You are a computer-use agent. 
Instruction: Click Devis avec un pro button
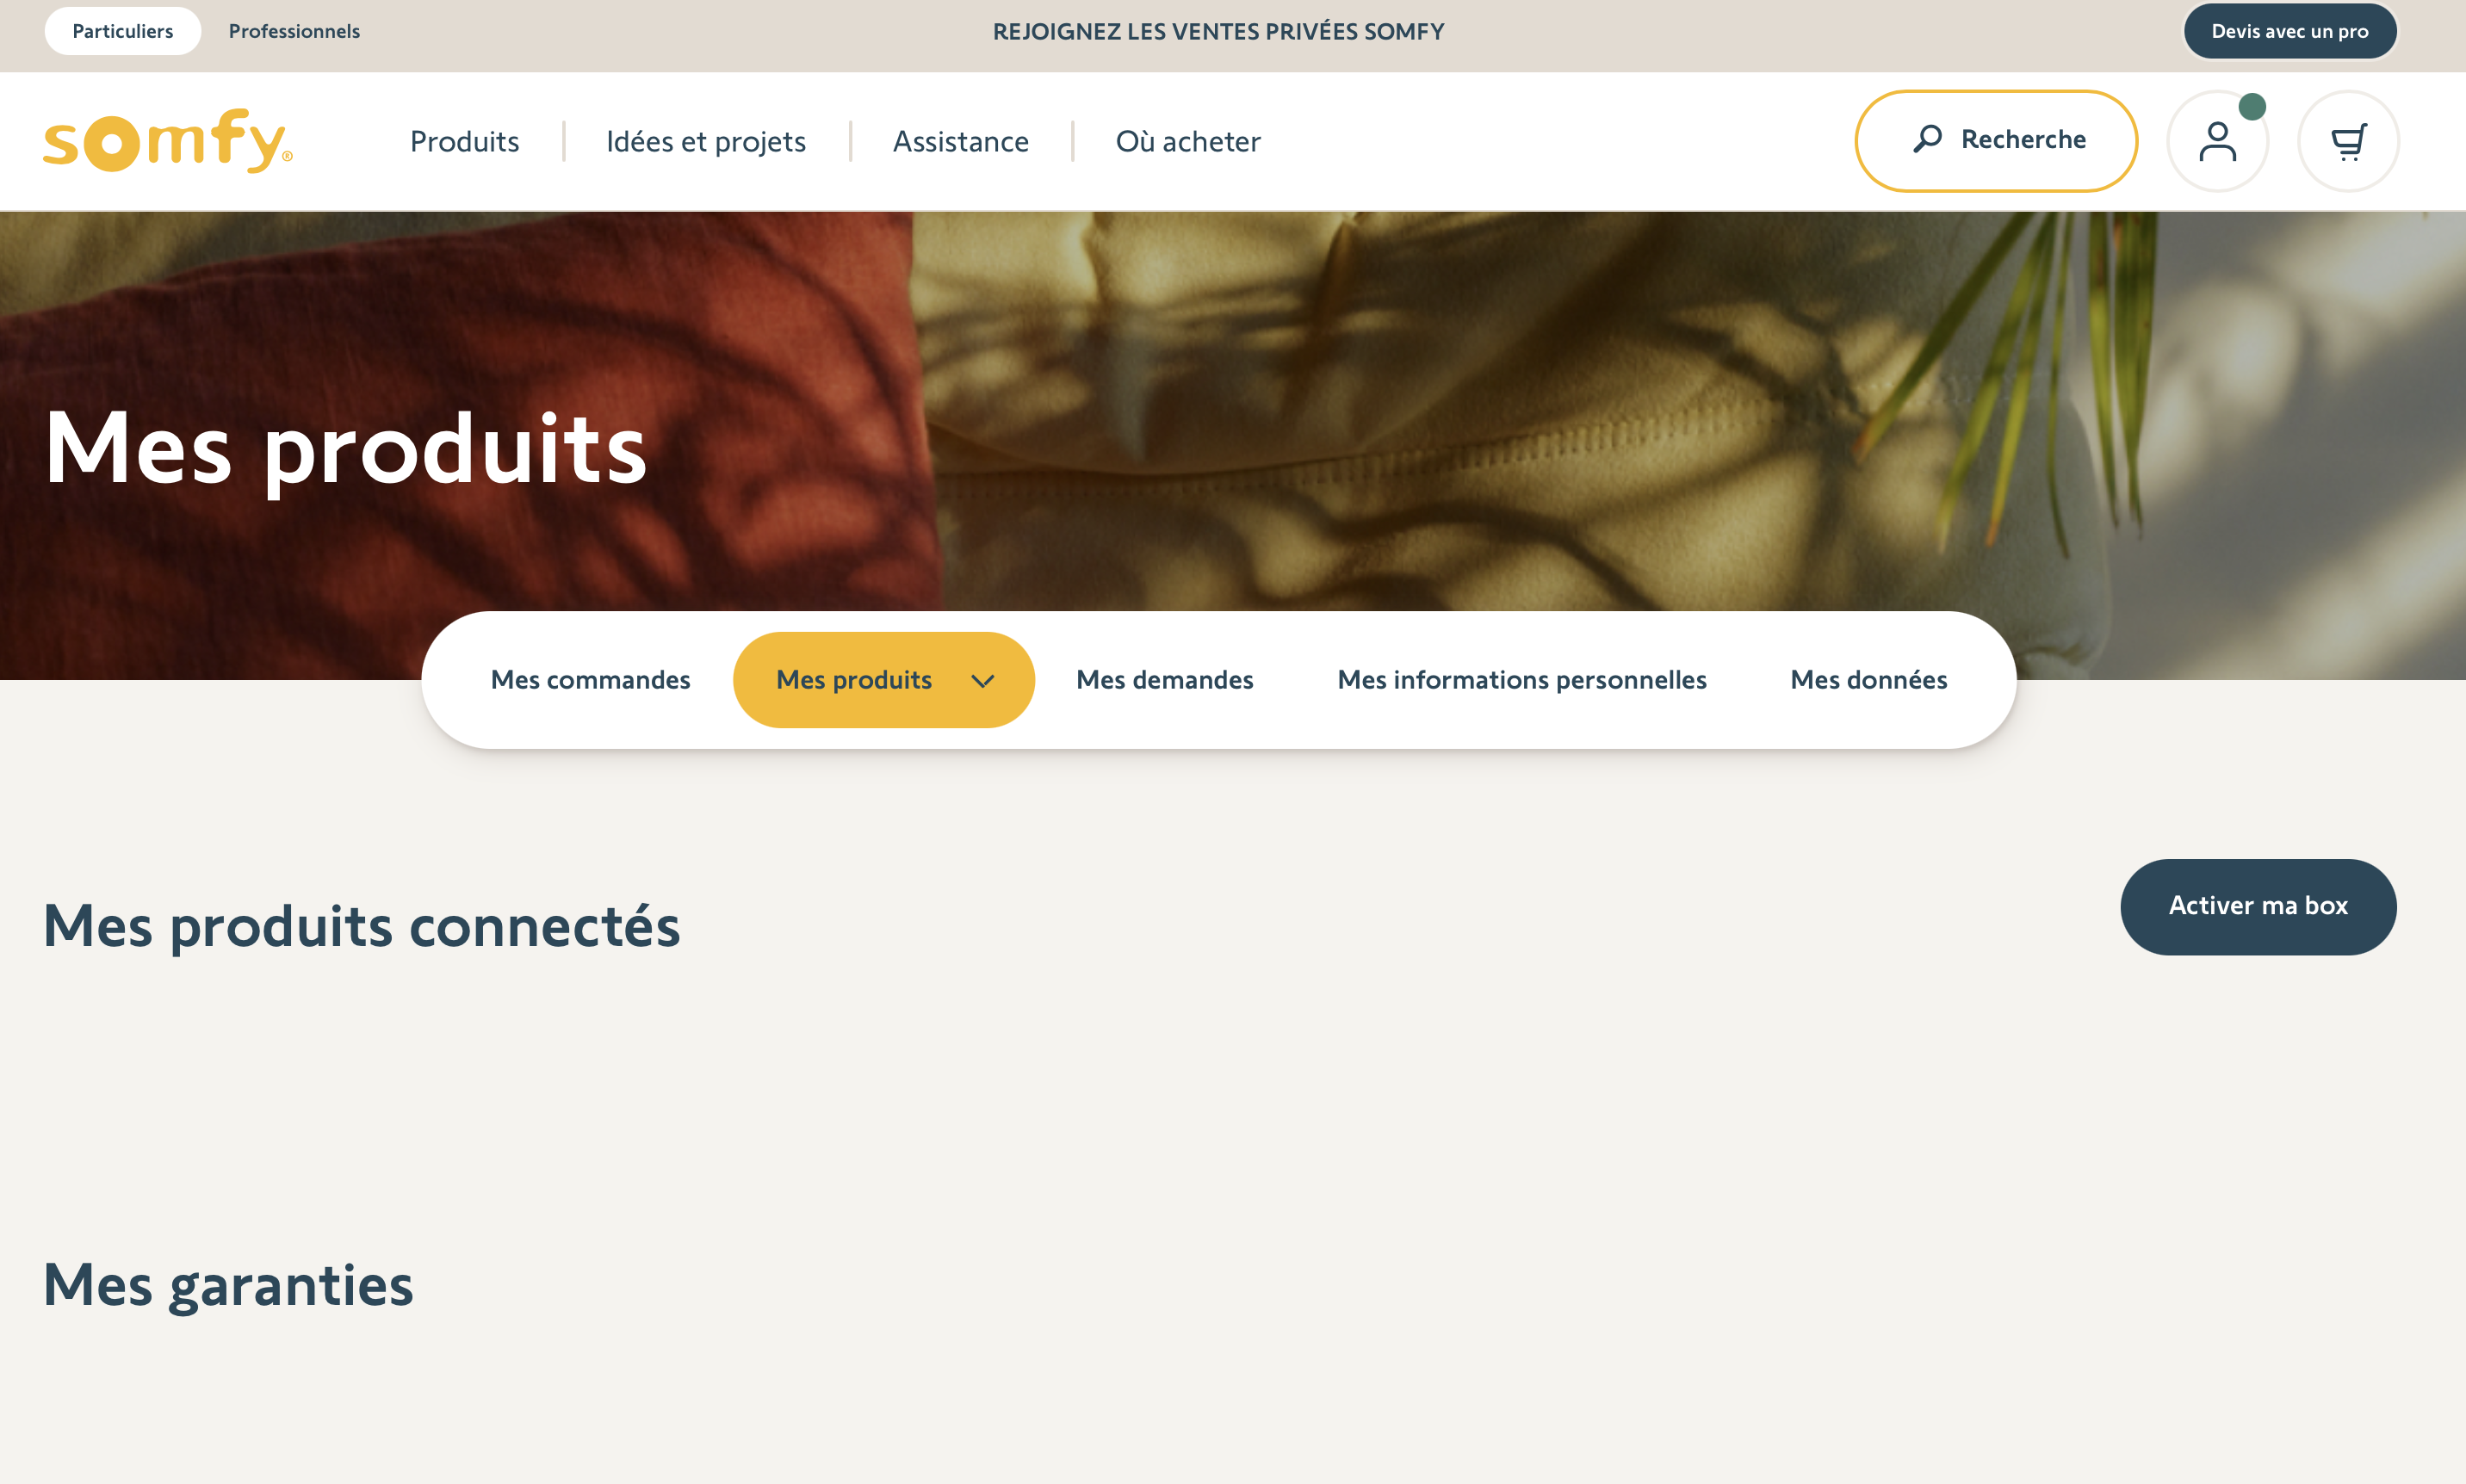point(2288,31)
